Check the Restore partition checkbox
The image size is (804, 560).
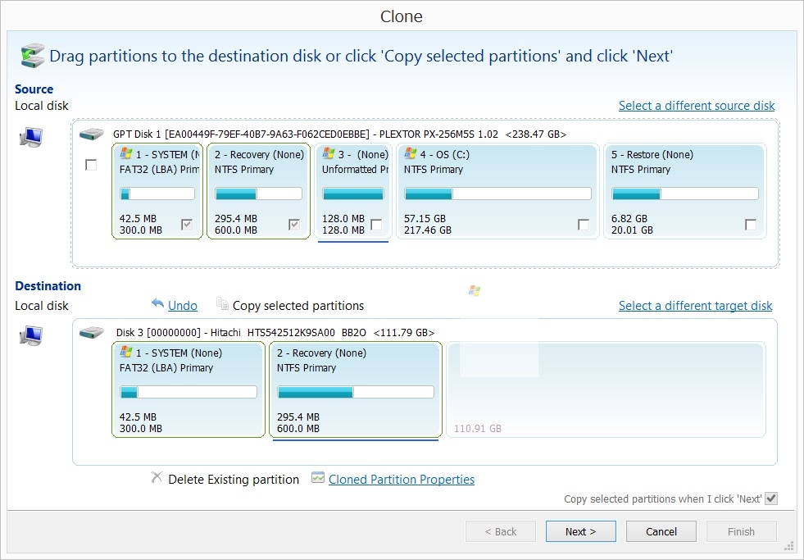pyautogui.click(x=750, y=225)
